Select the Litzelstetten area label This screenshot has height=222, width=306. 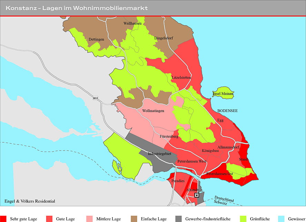[181, 77]
